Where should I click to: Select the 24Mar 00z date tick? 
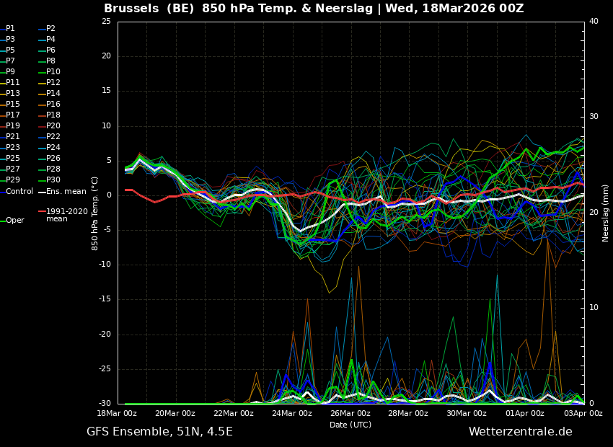(x=292, y=413)
